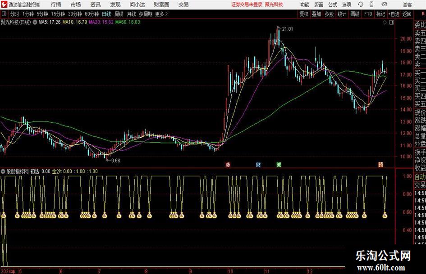Switch to 15分钟 period
Viewport: 426px width, 274px height.
pyautogui.click(x=58, y=14)
